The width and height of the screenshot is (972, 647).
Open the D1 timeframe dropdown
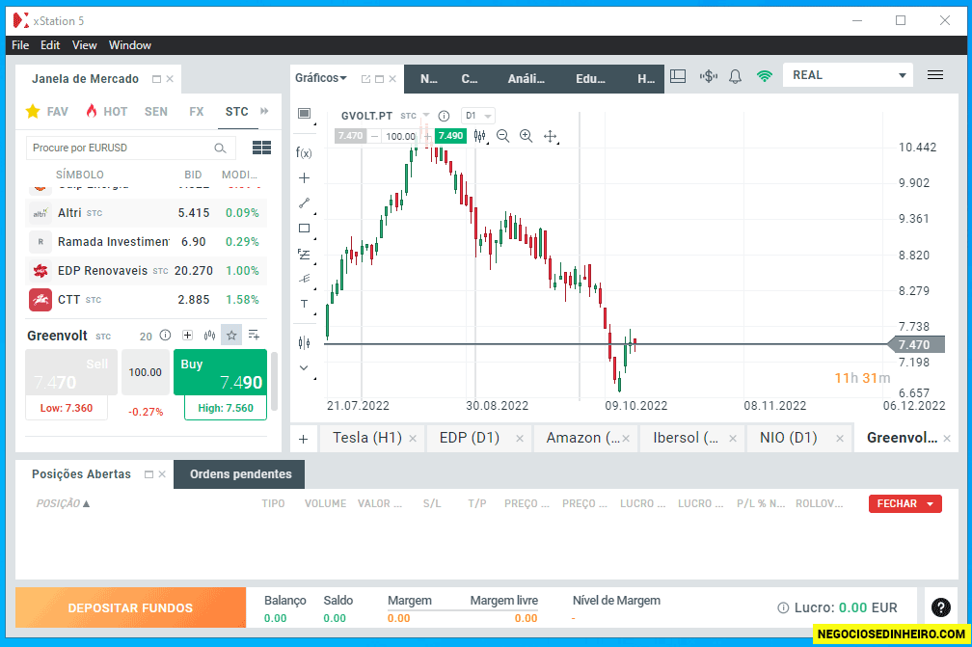click(x=477, y=116)
